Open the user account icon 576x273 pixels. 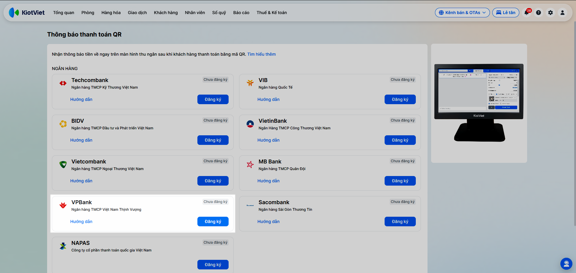click(562, 13)
